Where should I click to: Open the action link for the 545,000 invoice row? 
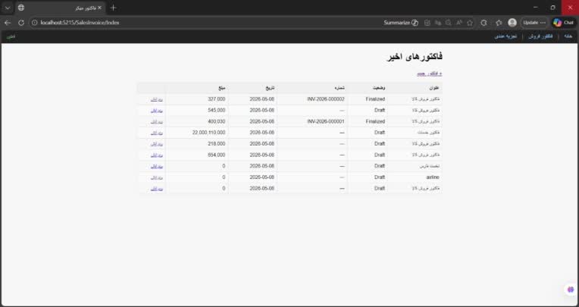[157, 111]
